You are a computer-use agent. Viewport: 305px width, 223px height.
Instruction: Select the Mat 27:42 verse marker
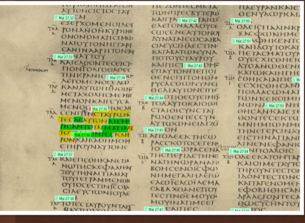[188, 21]
